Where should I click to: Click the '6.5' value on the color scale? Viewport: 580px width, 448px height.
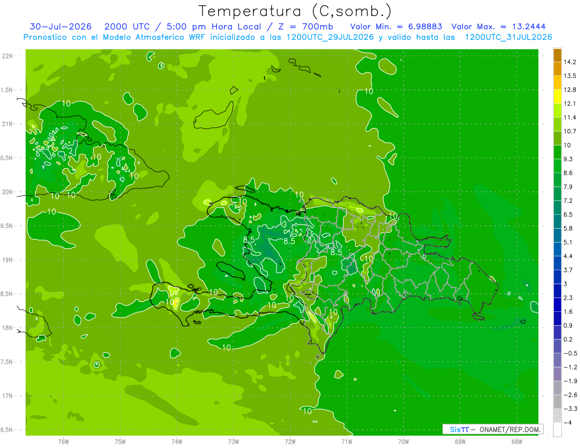pos(568,214)
